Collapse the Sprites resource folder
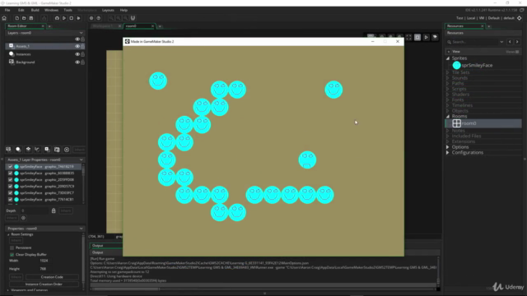527x296 pixels. 448,58
